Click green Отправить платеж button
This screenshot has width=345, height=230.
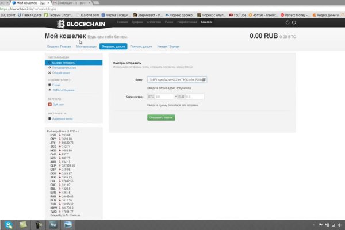161,117
